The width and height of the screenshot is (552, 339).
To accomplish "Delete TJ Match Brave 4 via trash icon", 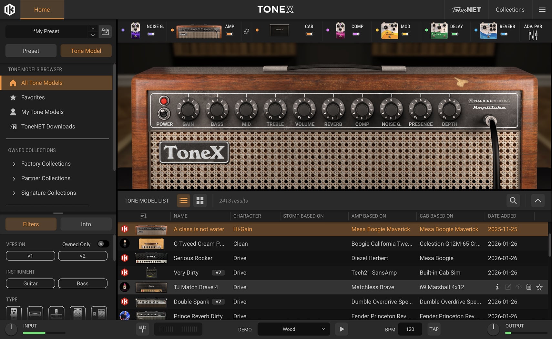I will click(x=529, y=287).
